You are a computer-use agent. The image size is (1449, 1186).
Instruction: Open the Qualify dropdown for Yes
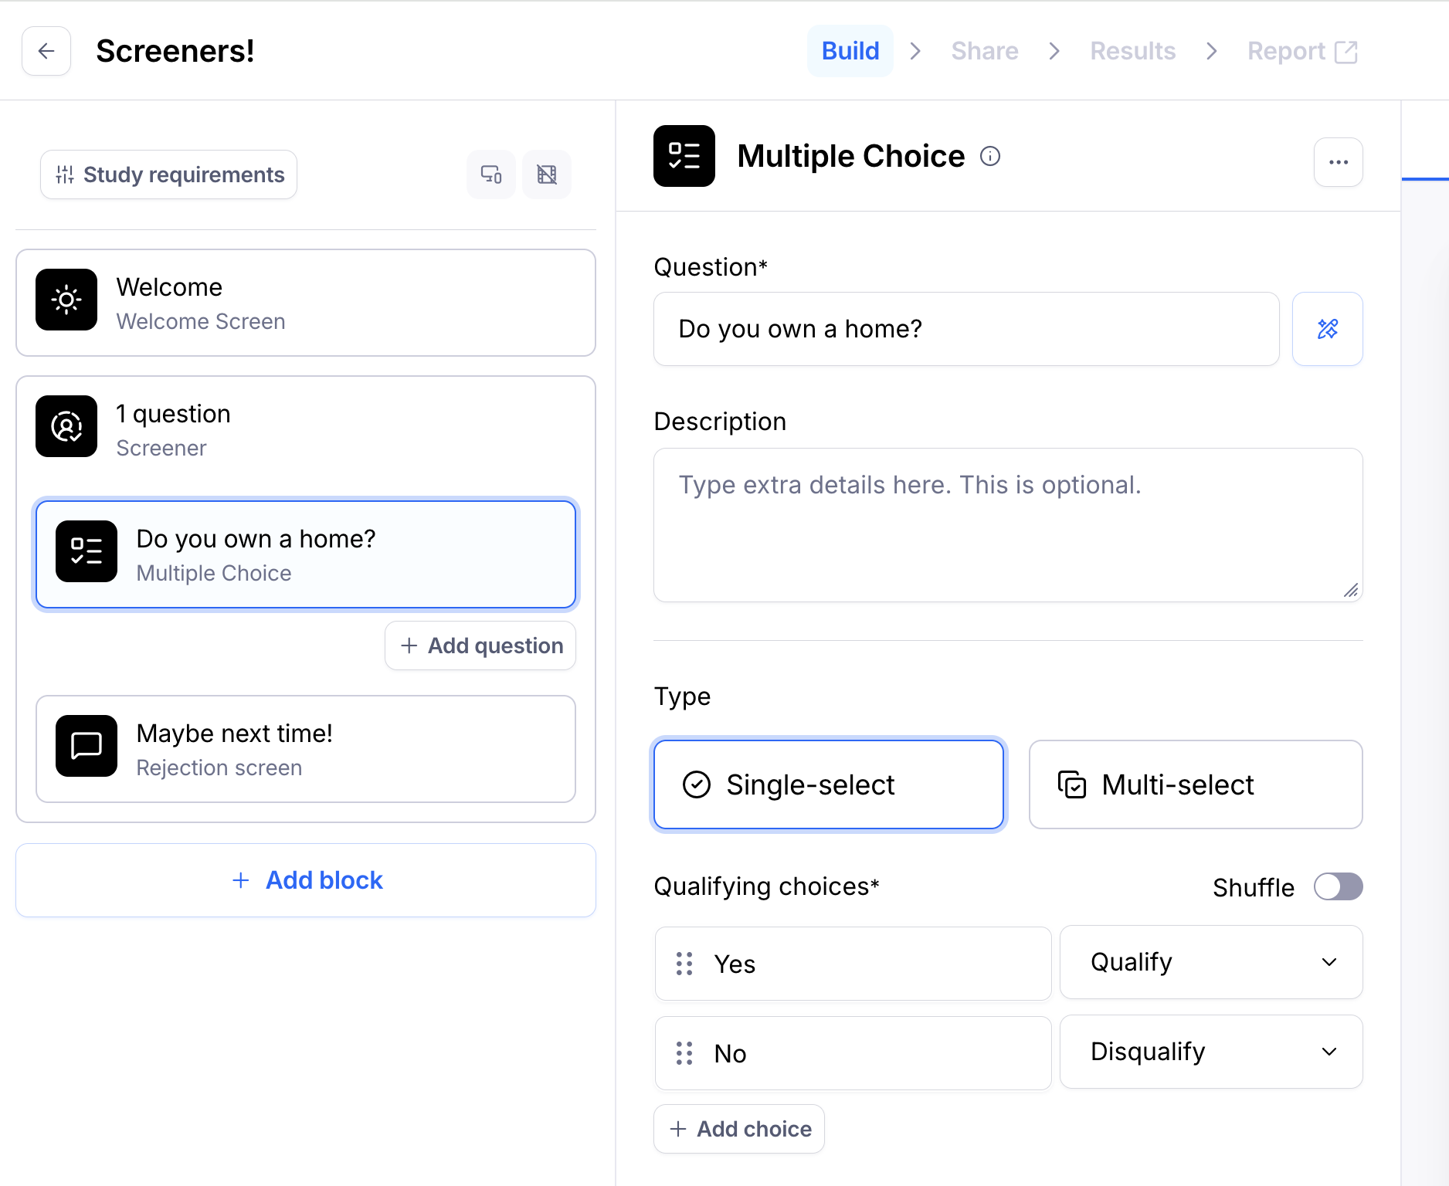click(x=1210, y=962)
